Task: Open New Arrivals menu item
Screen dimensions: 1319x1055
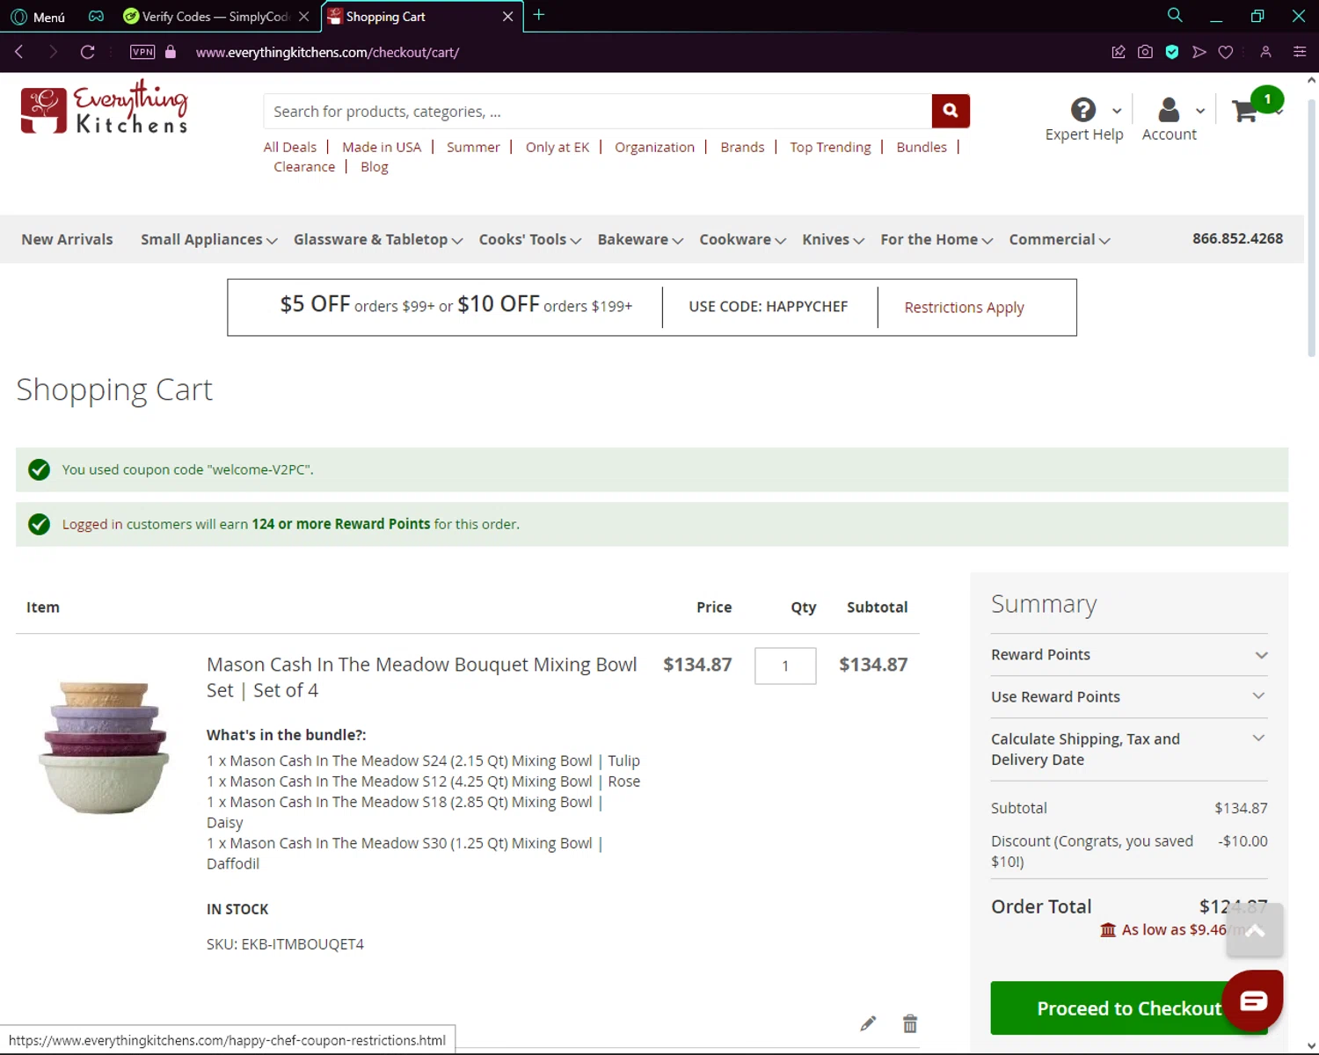Action: [x=67, y=239]
